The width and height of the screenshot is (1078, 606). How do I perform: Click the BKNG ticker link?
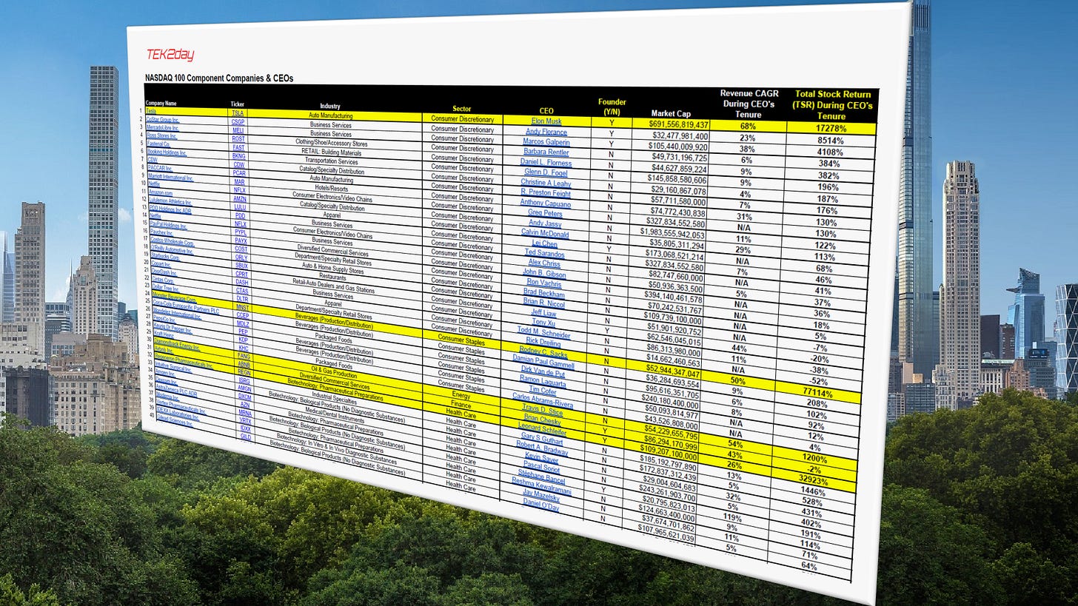click(x=239, y=155)
